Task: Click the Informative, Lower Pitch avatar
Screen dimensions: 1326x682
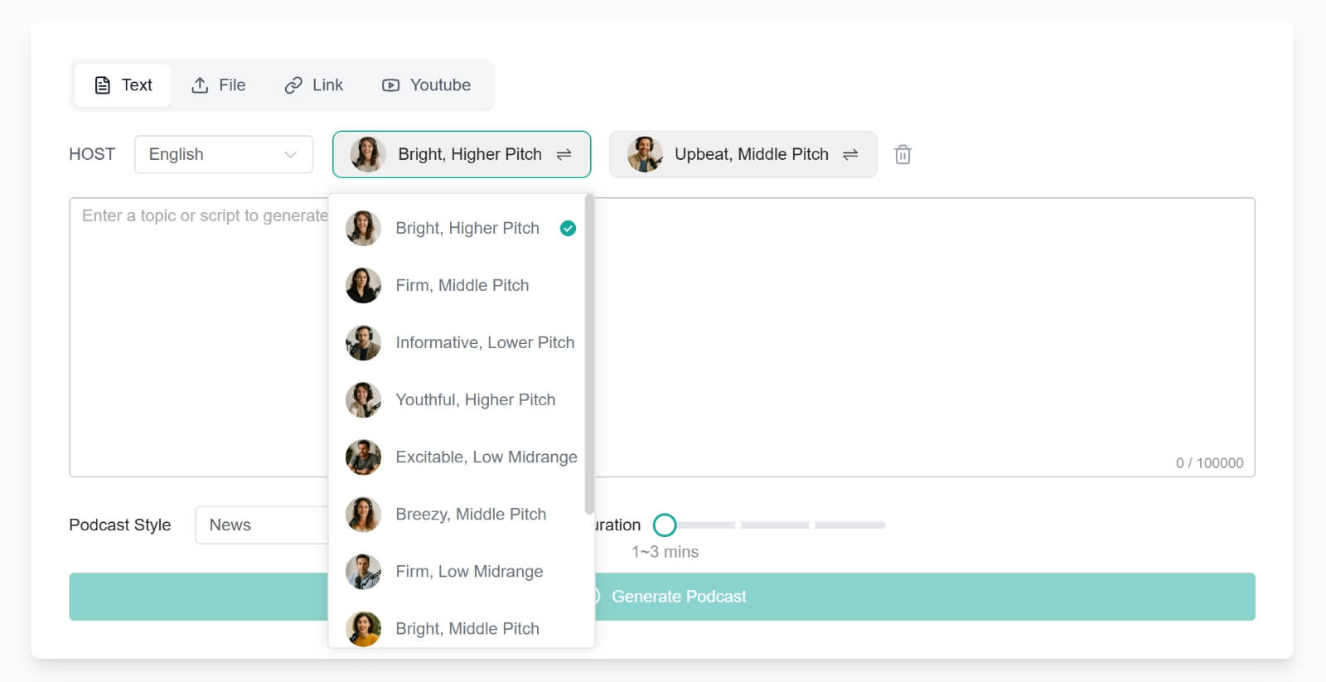Action: [363, 343]
